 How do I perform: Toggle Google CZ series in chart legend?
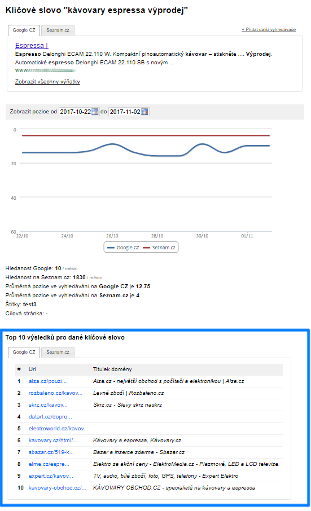123,248
